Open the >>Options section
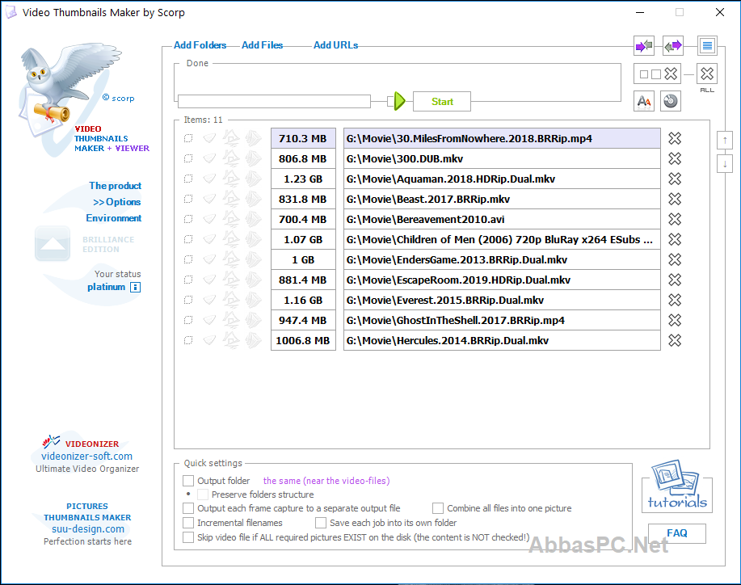Image resolution: width=741 pixels, height=585 pixels. (116, 202)
